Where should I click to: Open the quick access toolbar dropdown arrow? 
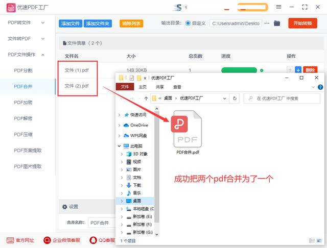pos(145,78)
